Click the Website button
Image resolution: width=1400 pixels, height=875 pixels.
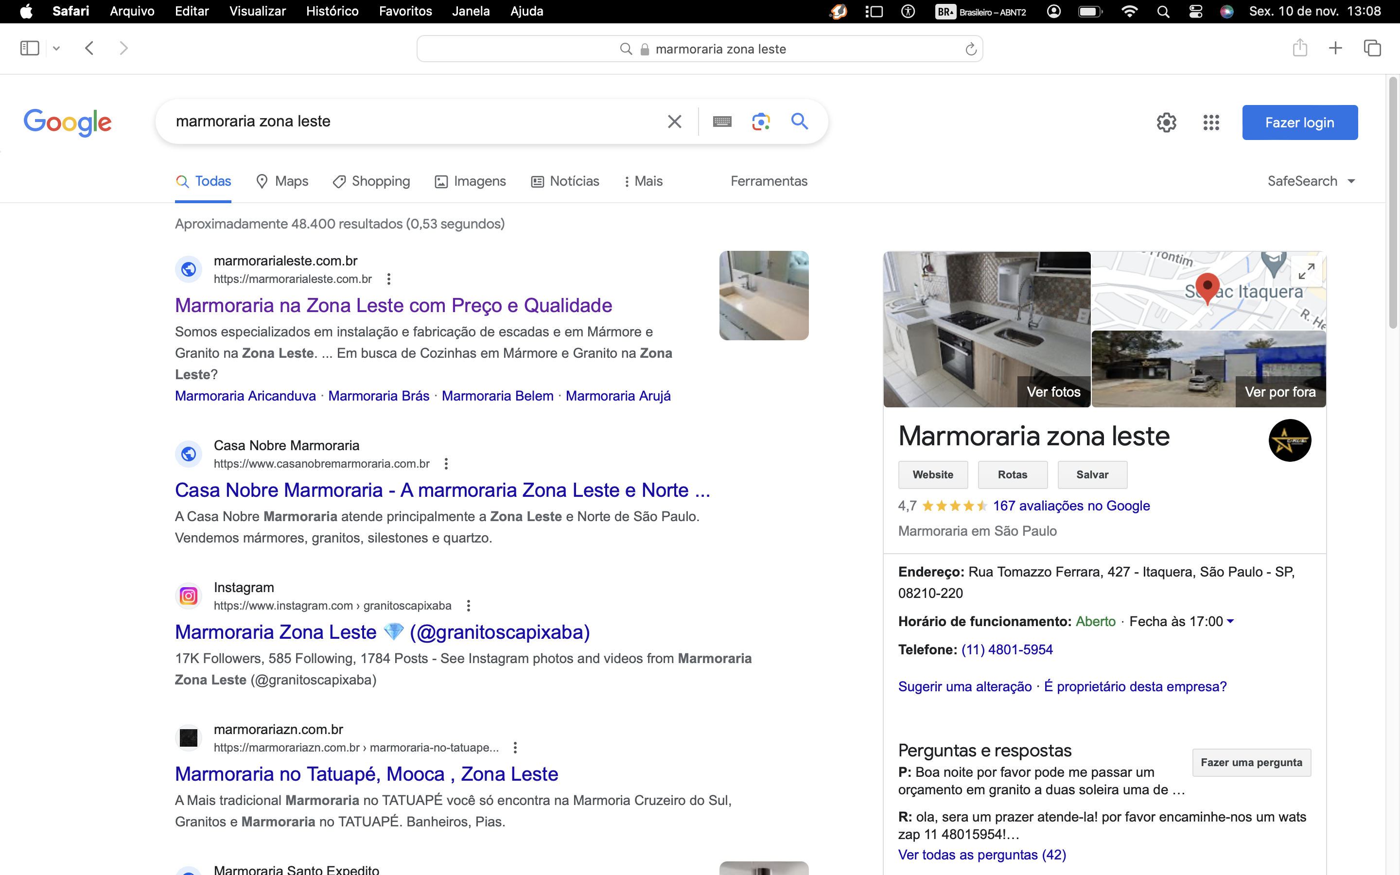[932, 474]
